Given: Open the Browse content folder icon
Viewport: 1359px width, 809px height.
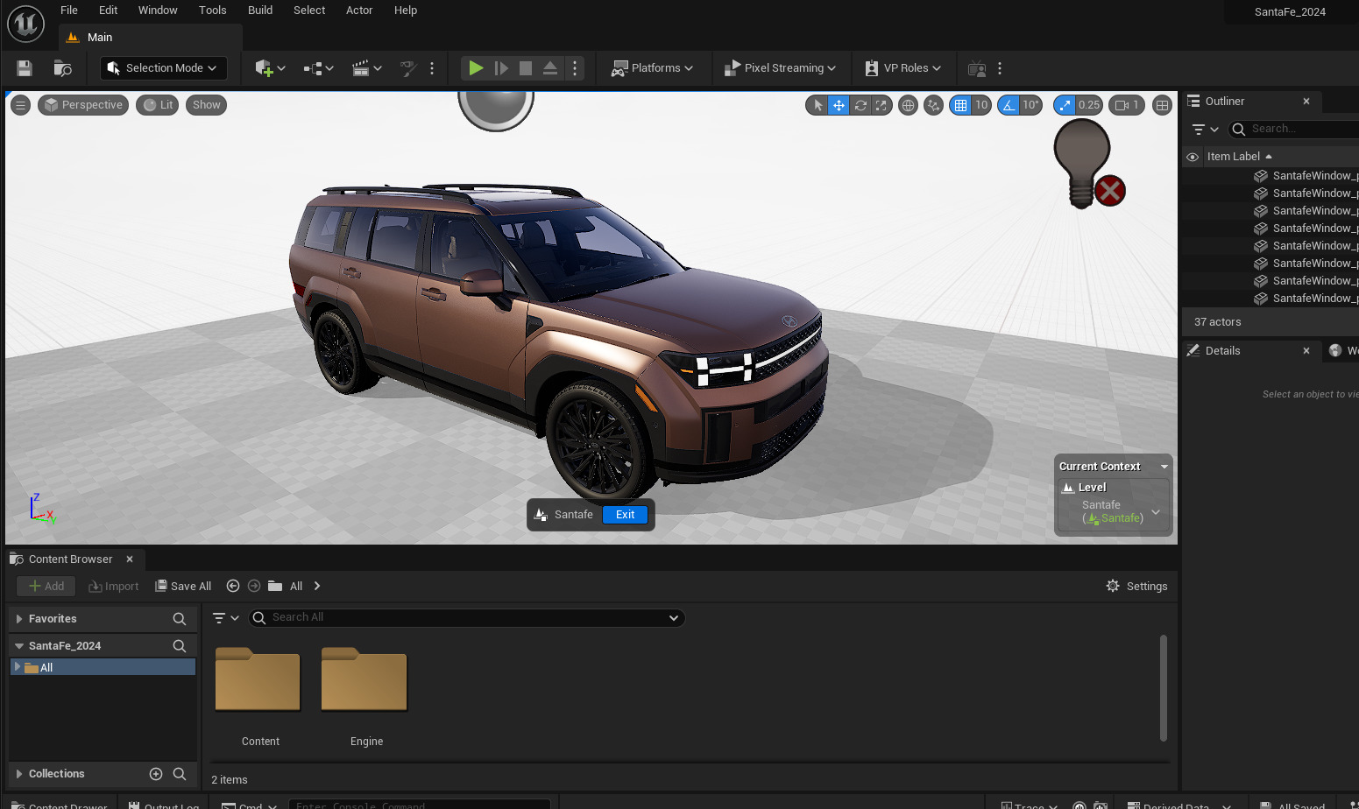Looking at the screenshot, I should pyautogui.click(x=62, y=68).
